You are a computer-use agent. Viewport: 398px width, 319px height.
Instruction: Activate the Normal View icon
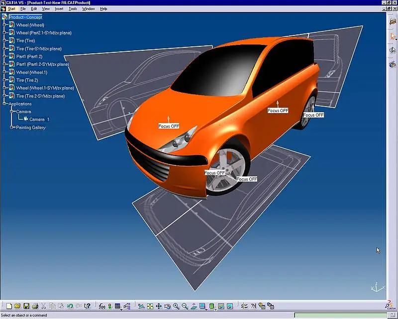pyautogui.click(x=194, y=306)
